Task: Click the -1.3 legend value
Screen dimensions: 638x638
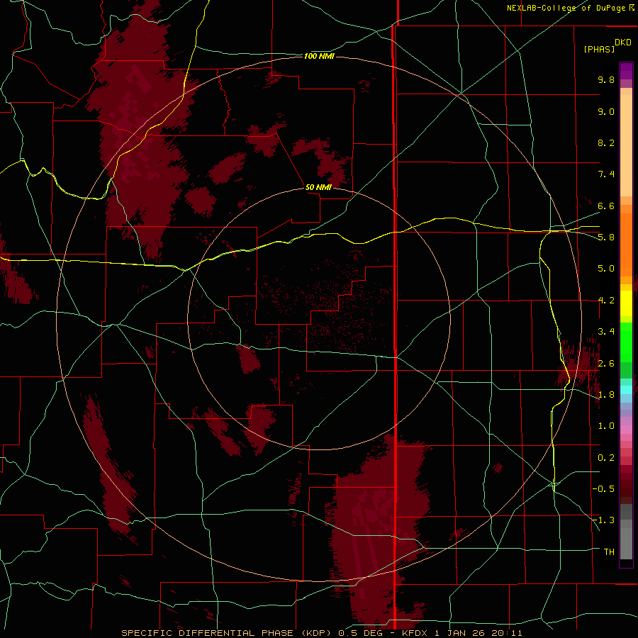Action: click(603, 520)
